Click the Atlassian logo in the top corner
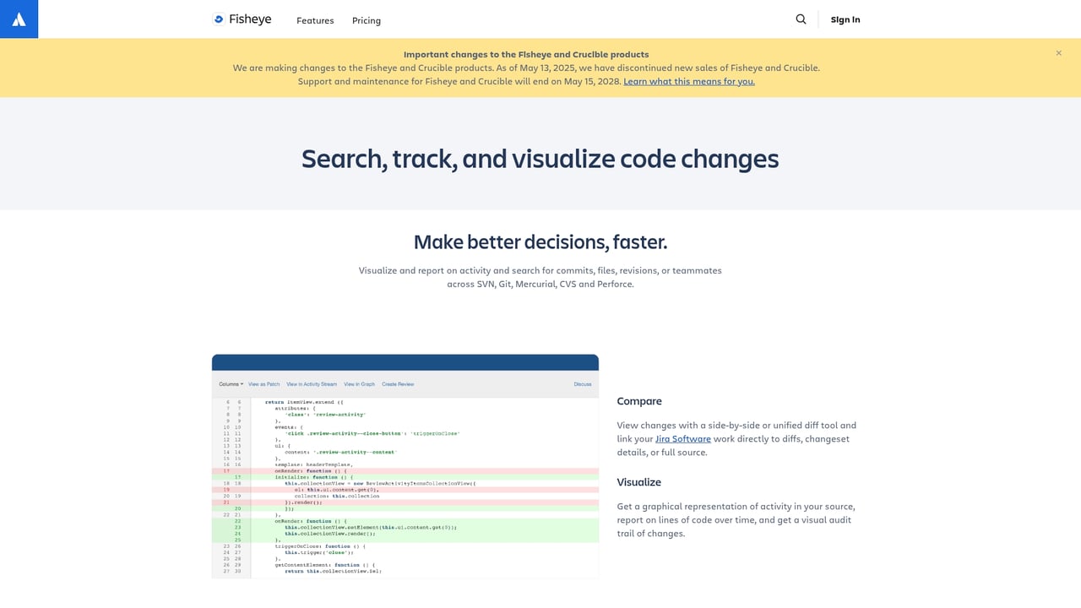Image resolution: width=1081 pixels, height=608 pixels. tap(19, 19)
